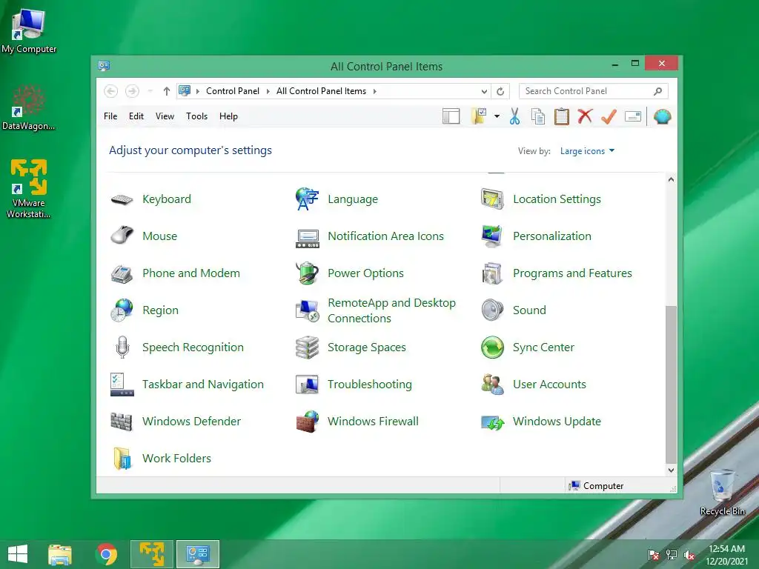Click the scrollbar up arrow
The width and height of the screenshot is (759, 569).
pyautogui.click(x=671, y=179)
